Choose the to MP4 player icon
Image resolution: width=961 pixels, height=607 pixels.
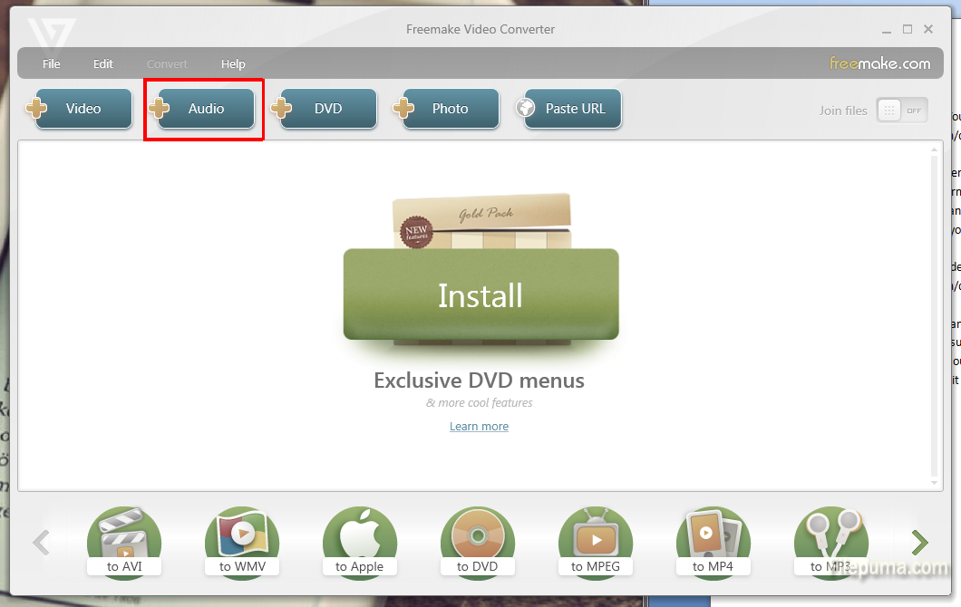[x=713, y=542]
